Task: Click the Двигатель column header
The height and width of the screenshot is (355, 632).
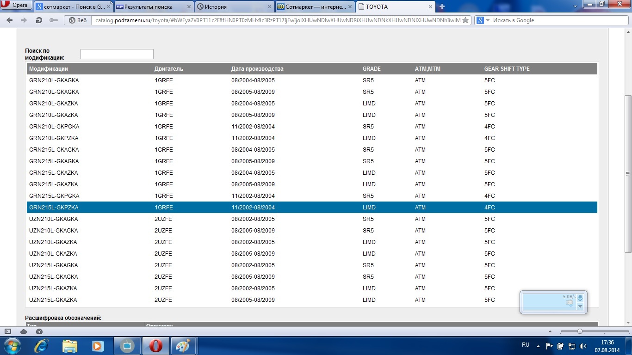Action: coord(169,69)
